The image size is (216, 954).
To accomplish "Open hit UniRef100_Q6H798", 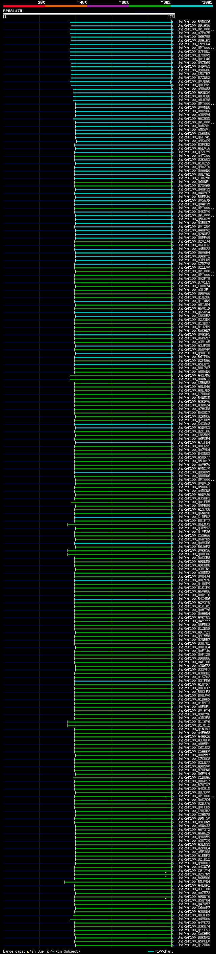I will coord(193,37).
